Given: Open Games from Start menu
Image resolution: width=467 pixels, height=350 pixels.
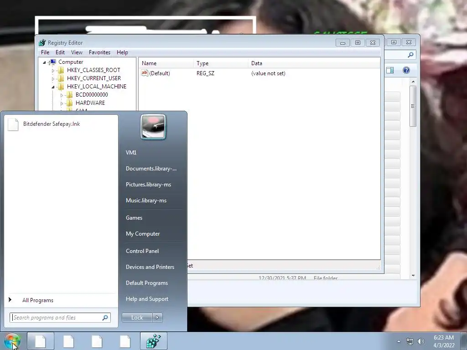Looking at the screenshot, I should 134,218.
